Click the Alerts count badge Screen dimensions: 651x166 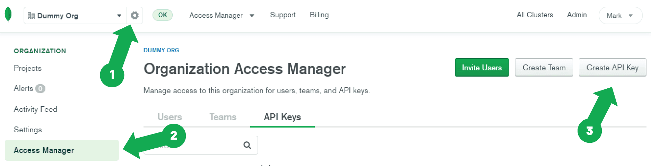[40, 89]
